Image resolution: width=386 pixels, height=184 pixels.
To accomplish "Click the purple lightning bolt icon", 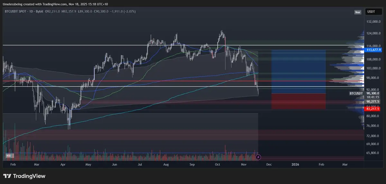I will [x=258, y=157].
